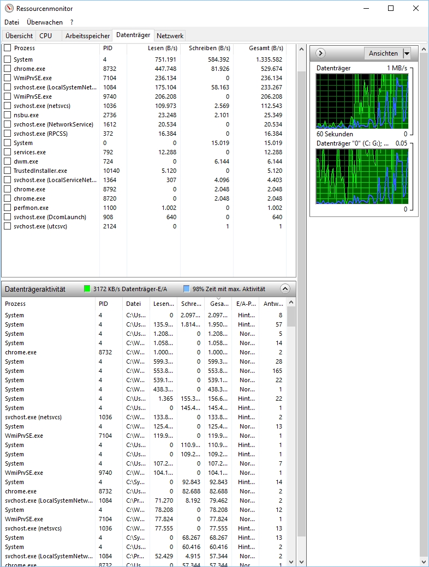Check the System PID 4 process checkbox
This screenshot has width=429, height=567.
click(x=7, y=59)
